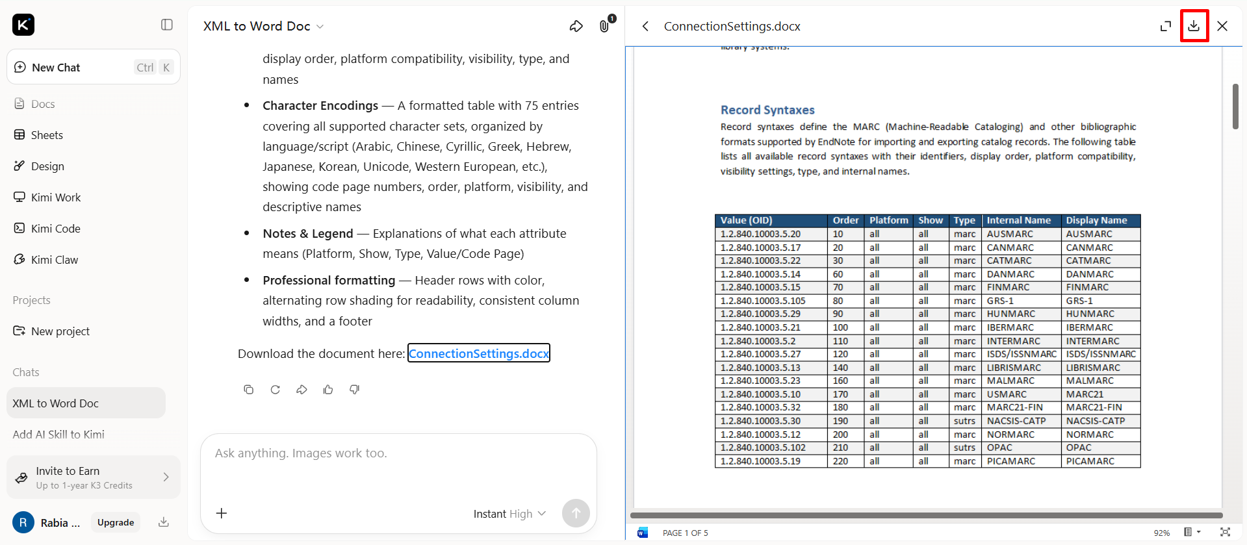The image size is (1247, 545).
Task: Click the fit-to-page icon in status bar
Action: pyautogui.click(x=1225, y=532)
